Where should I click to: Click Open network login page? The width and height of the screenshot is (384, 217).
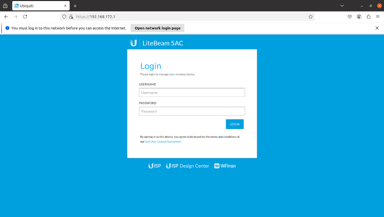157,28
